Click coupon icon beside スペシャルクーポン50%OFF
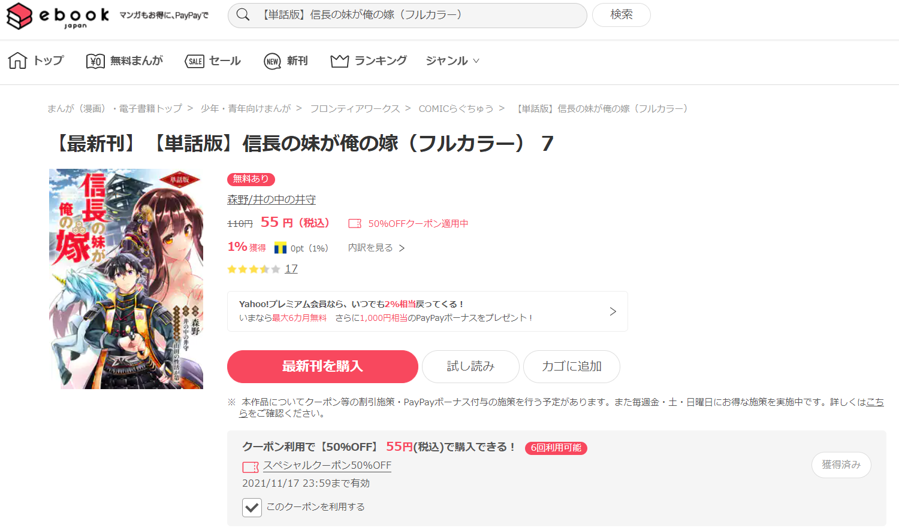Screen dimensions: 899x528 coord(251,467)
